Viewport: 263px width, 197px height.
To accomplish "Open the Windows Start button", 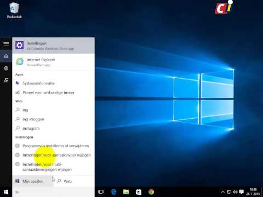I will point(6,192).
